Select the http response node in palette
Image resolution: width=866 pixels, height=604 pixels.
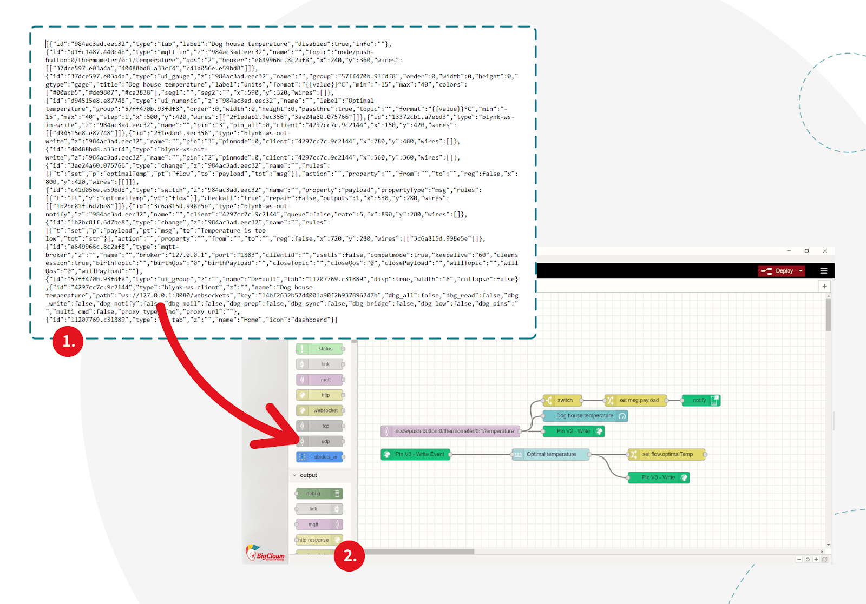click(319, 540)
